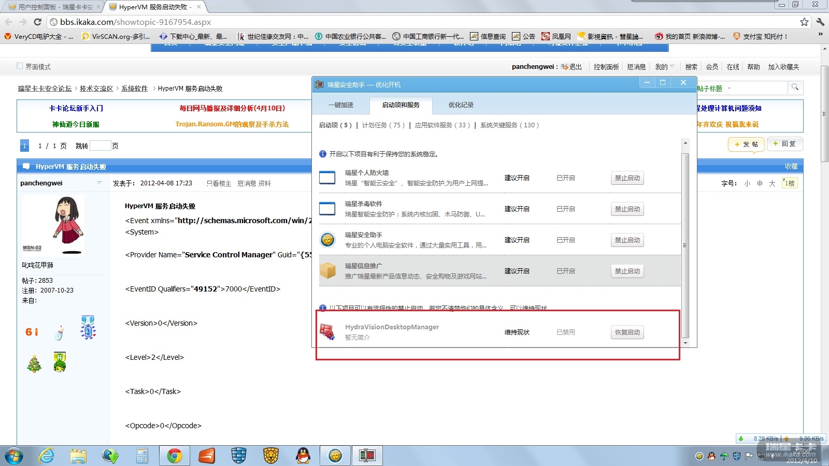Viewport: 829px width, 466px height.
Task: Click the 只看楼主 link
Action: click(219, 183)
